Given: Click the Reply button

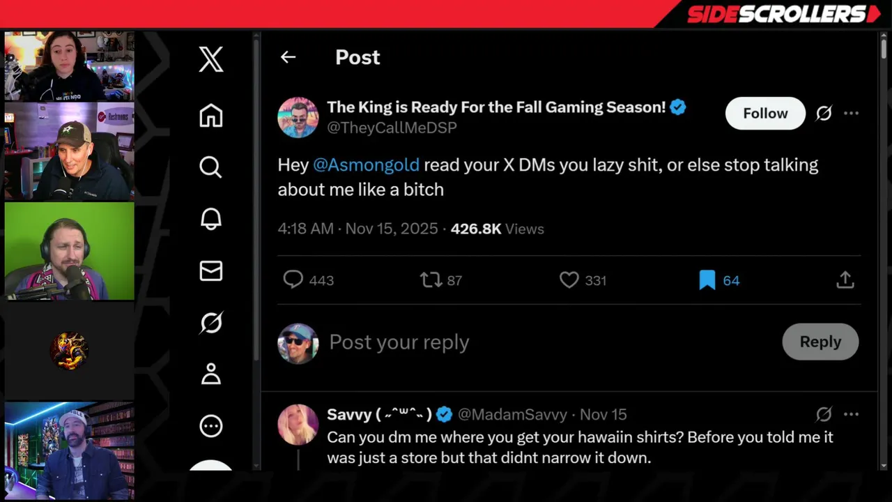Looking at the screenshot, I should (x=820, y=342).
